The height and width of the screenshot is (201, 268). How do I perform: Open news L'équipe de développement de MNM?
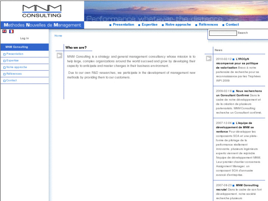pyautogui.click(x=235, y=127)
